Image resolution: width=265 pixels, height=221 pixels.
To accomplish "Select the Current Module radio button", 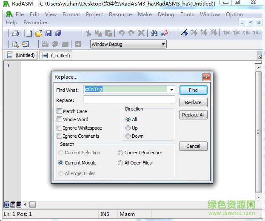I will 61,163.
